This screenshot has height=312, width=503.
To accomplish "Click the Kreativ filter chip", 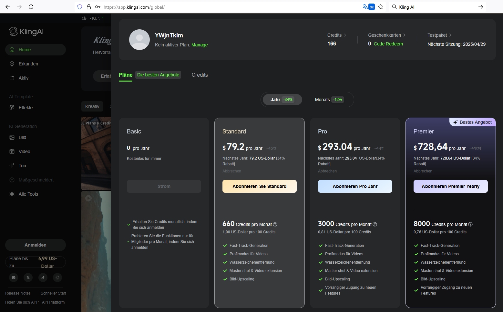I will 92,106.
